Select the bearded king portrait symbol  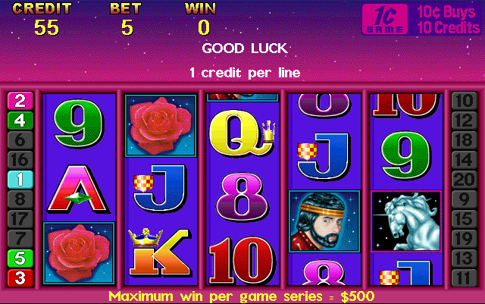(324, 221)
